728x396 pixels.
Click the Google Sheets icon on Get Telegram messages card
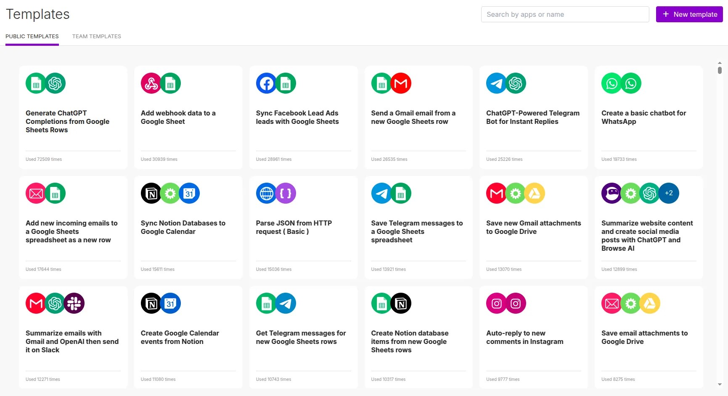click(x=266, y=303)
